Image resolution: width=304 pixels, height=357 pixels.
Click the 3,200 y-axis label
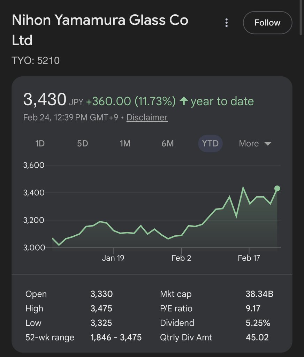coord(34,220)
